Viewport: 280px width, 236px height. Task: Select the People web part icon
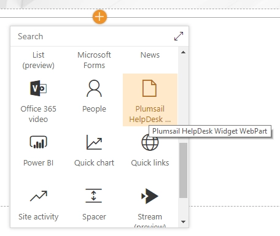94,88
